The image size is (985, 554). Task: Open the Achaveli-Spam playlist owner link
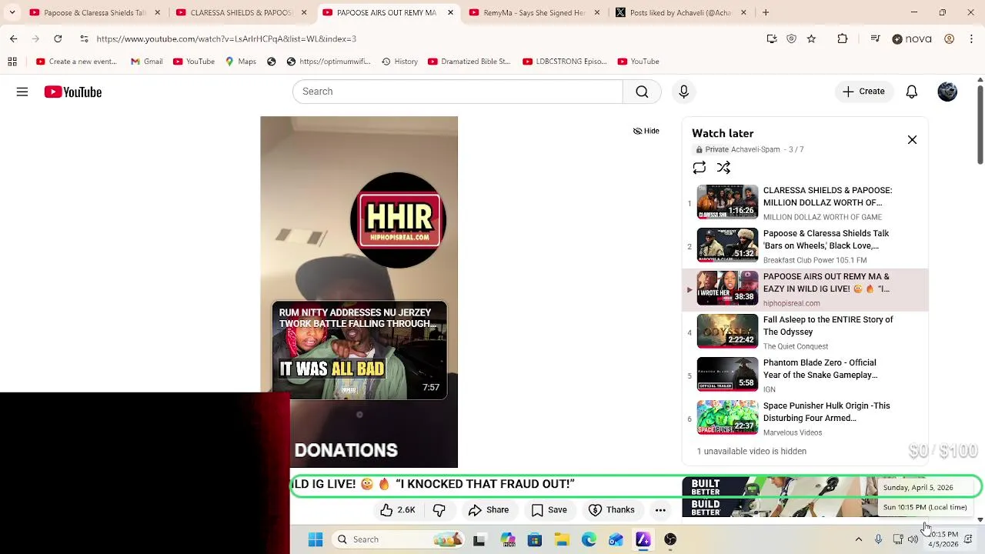click(755, 149)
